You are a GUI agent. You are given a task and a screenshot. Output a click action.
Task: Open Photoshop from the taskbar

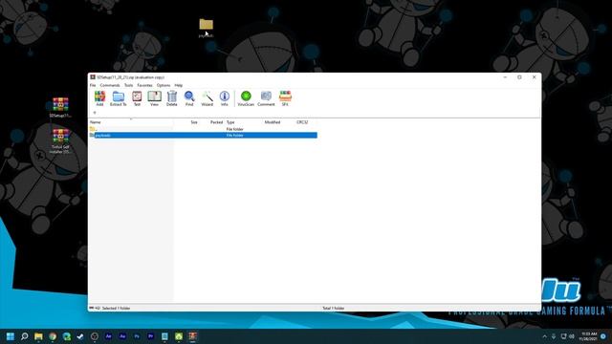pyautogui.click(x=137, y=336)
